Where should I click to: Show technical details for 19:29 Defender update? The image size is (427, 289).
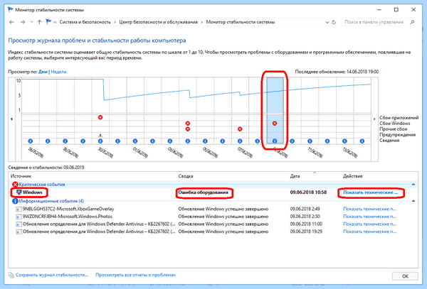click(x=369, y=231)
